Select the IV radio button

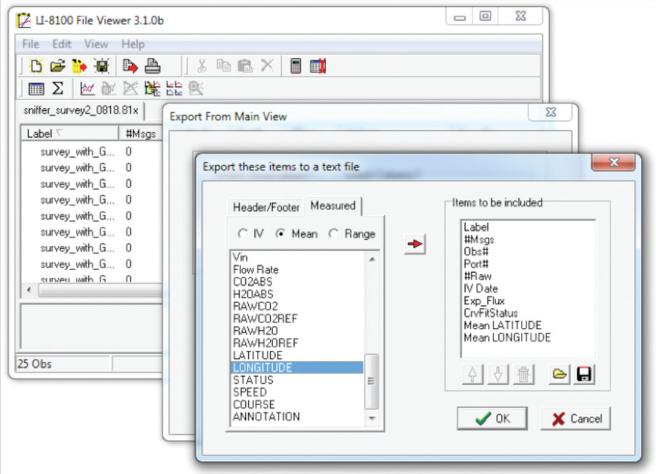point(243,234)
